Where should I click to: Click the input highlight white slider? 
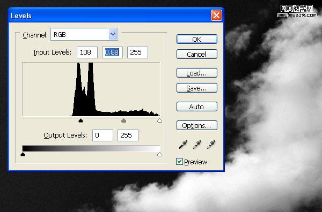coord(159,120)
